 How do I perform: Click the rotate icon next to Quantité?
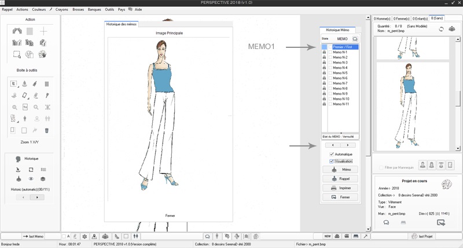tap(440, 28)
